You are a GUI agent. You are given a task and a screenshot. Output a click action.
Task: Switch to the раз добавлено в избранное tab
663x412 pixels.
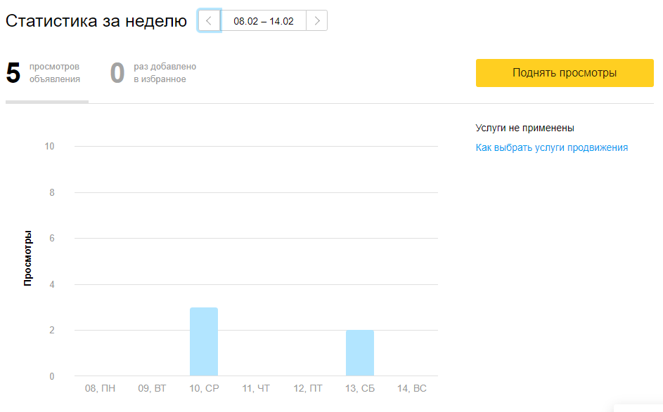[153, 73]
